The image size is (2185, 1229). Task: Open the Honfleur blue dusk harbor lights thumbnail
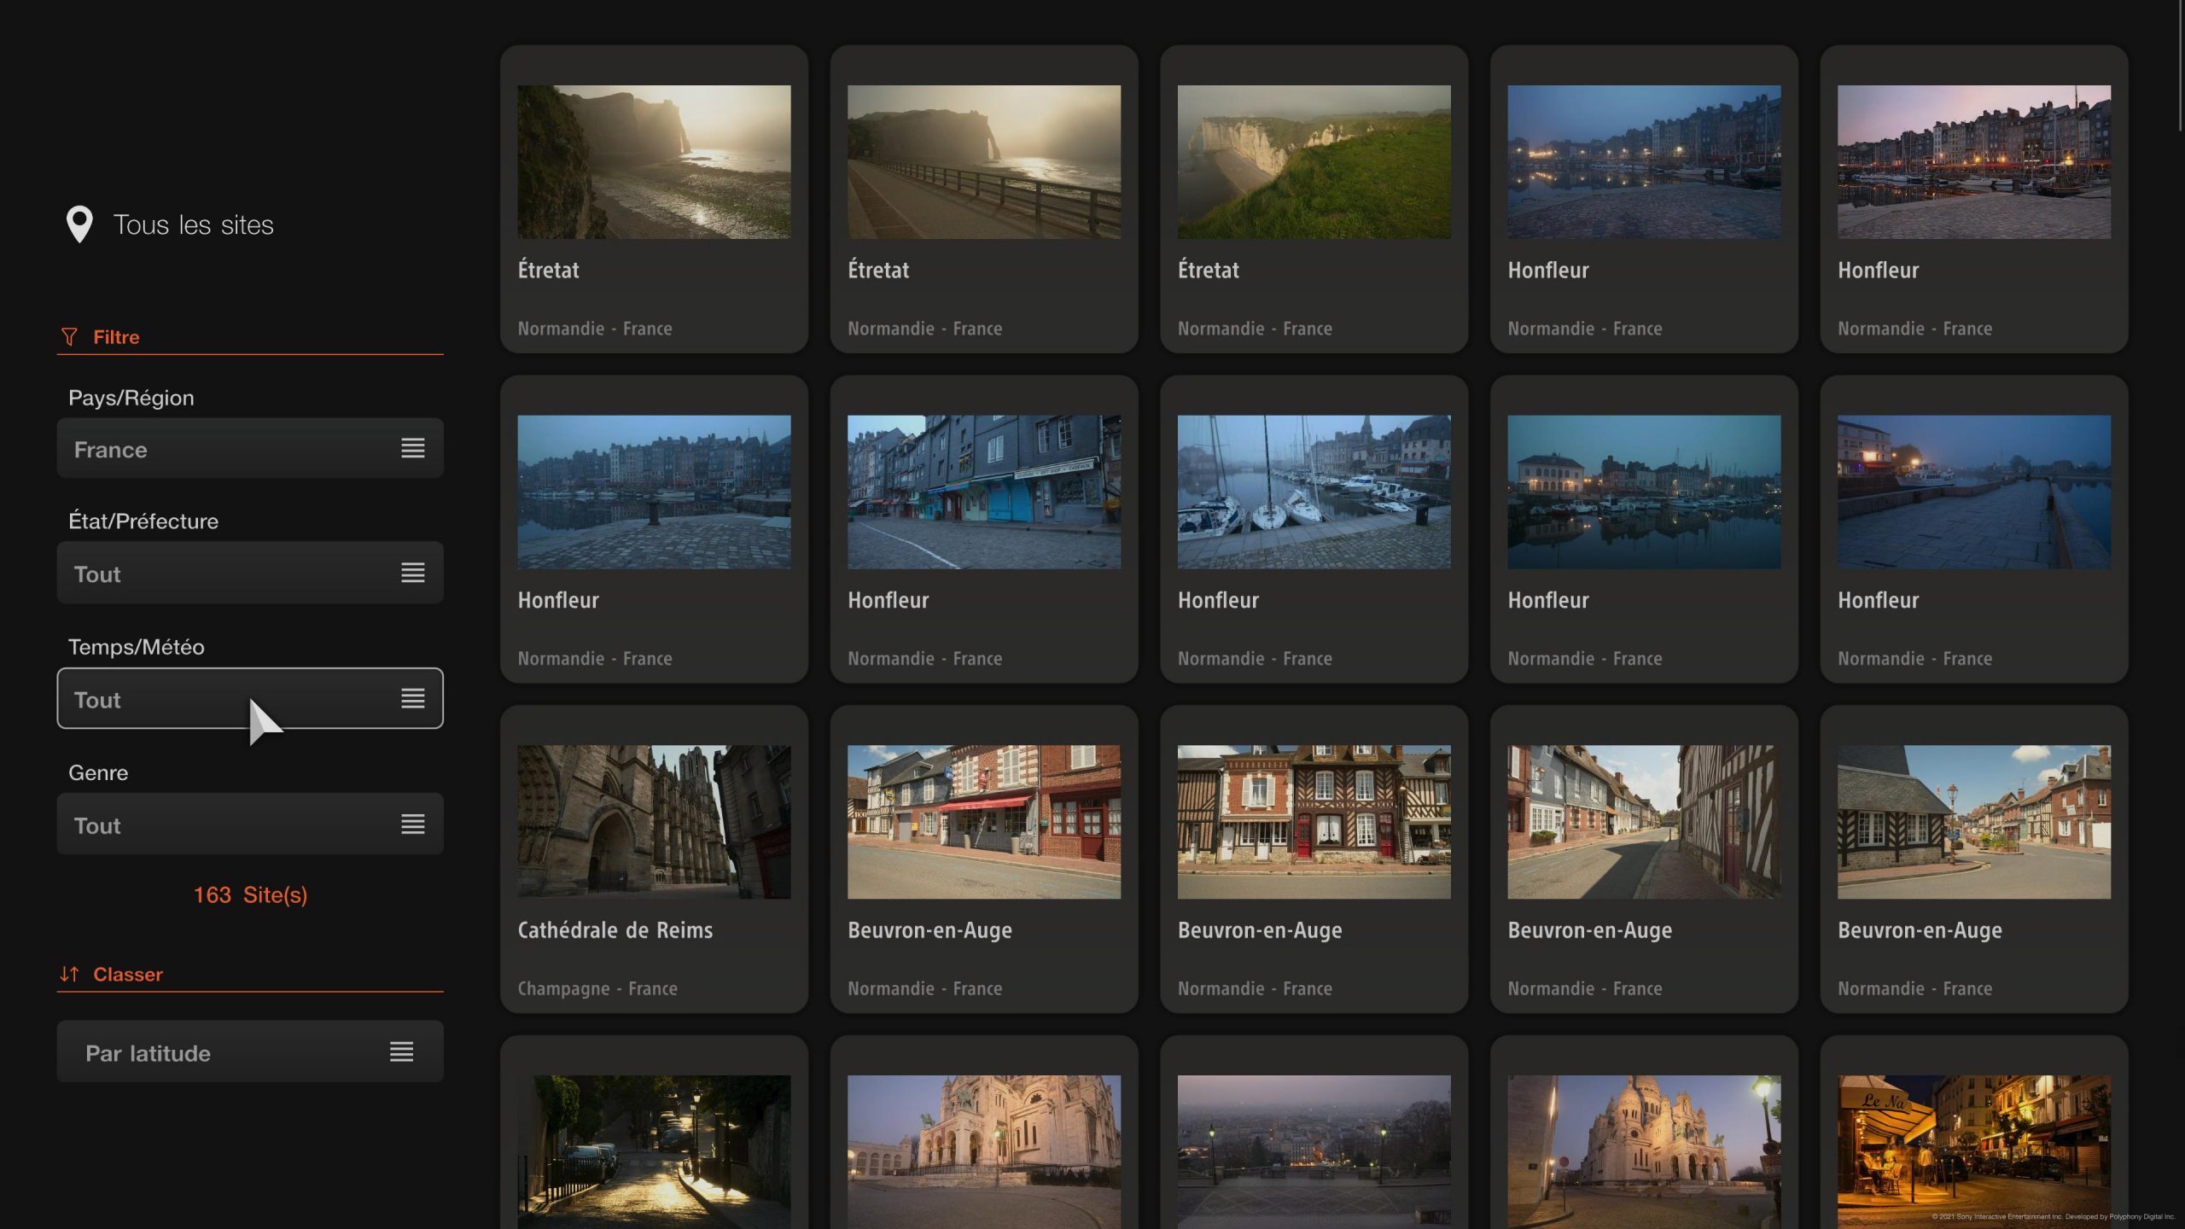(x=1644, y=161)
